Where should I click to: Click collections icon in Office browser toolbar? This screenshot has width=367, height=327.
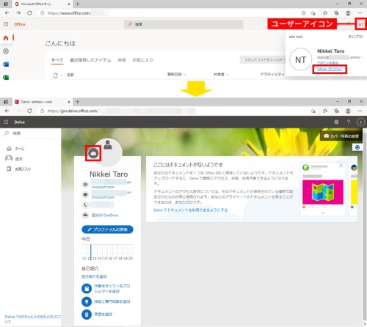coord(336,13)
